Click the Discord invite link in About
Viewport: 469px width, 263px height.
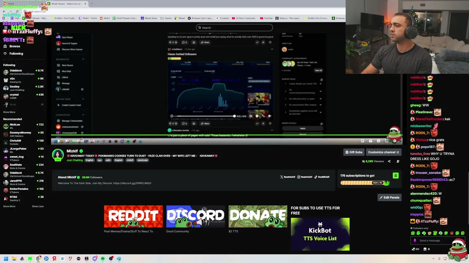pos(132,183)
